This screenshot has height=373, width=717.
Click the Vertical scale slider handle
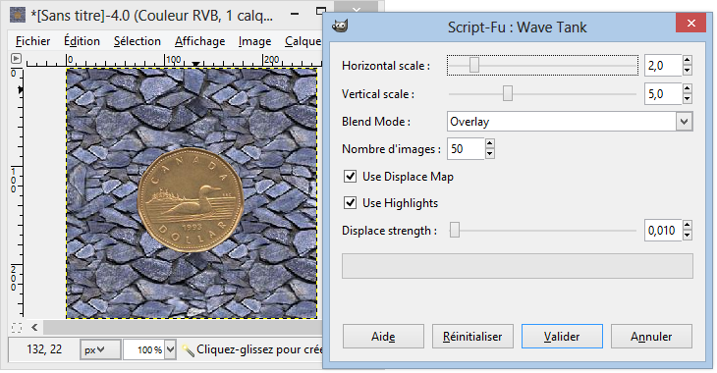coord(508,93)
